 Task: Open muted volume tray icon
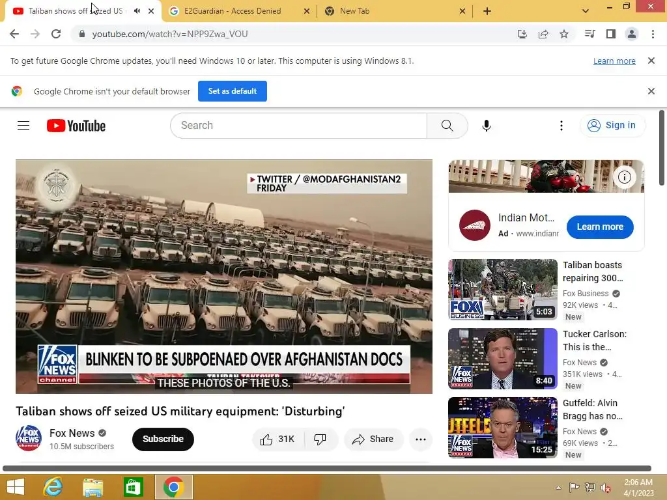pyautogui.click(x=606, y=487)
